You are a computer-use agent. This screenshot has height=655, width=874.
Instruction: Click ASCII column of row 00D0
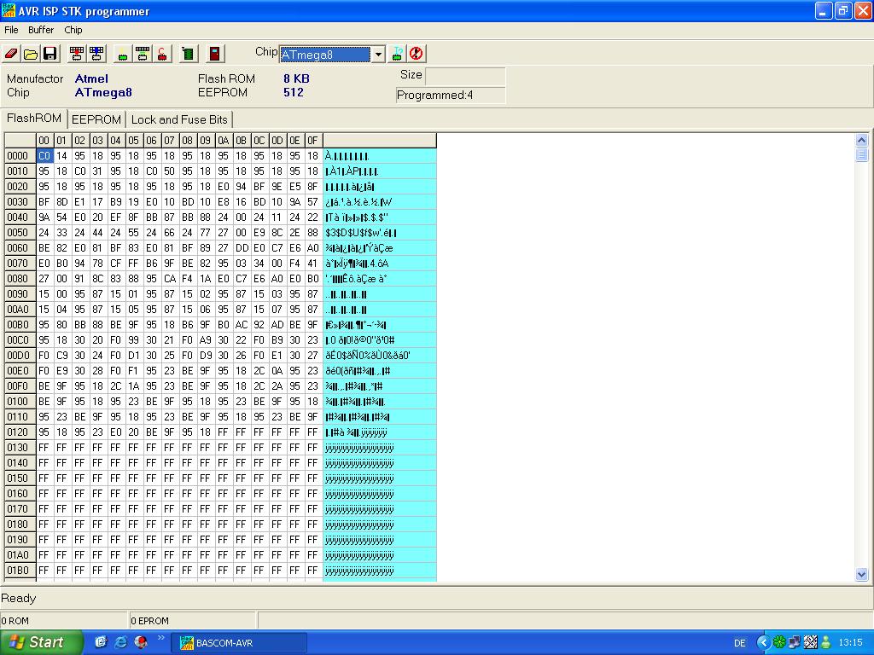coord(380,356)
